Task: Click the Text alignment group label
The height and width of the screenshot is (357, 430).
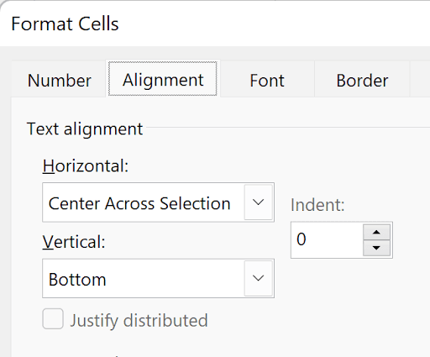Action: [x=85, y=129]
